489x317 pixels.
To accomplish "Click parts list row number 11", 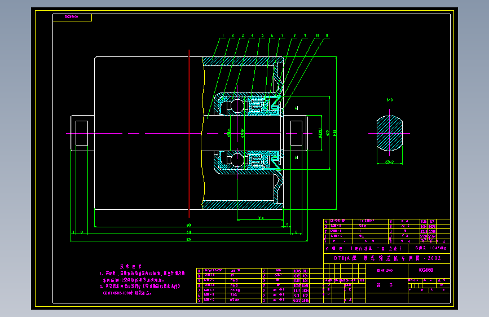I will tap(261, 271).
